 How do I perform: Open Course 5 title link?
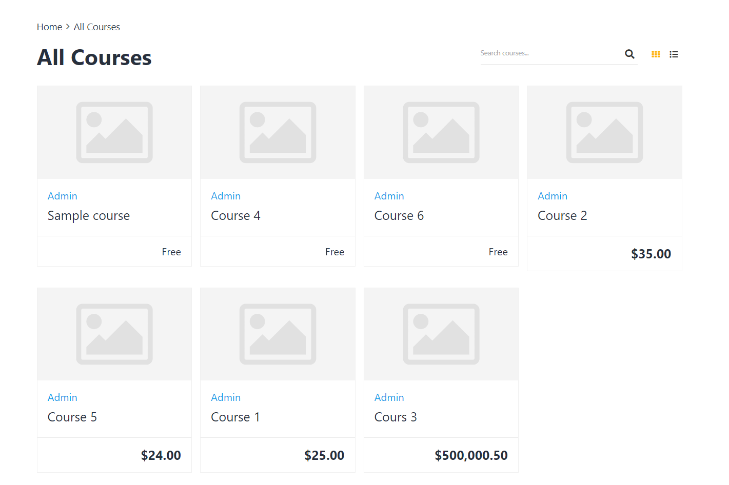coord(72,417)
